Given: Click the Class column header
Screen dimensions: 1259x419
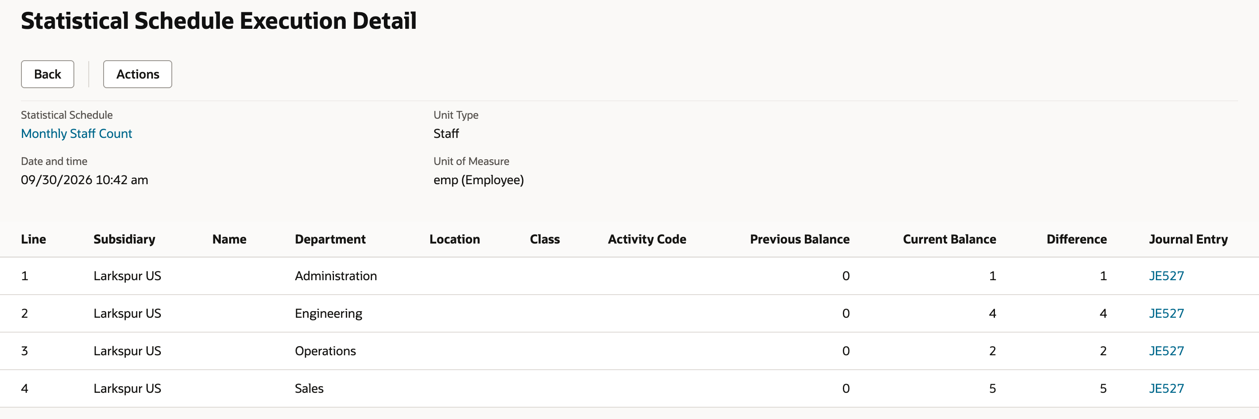Looking at the screenshot, I should pos(544,240).
